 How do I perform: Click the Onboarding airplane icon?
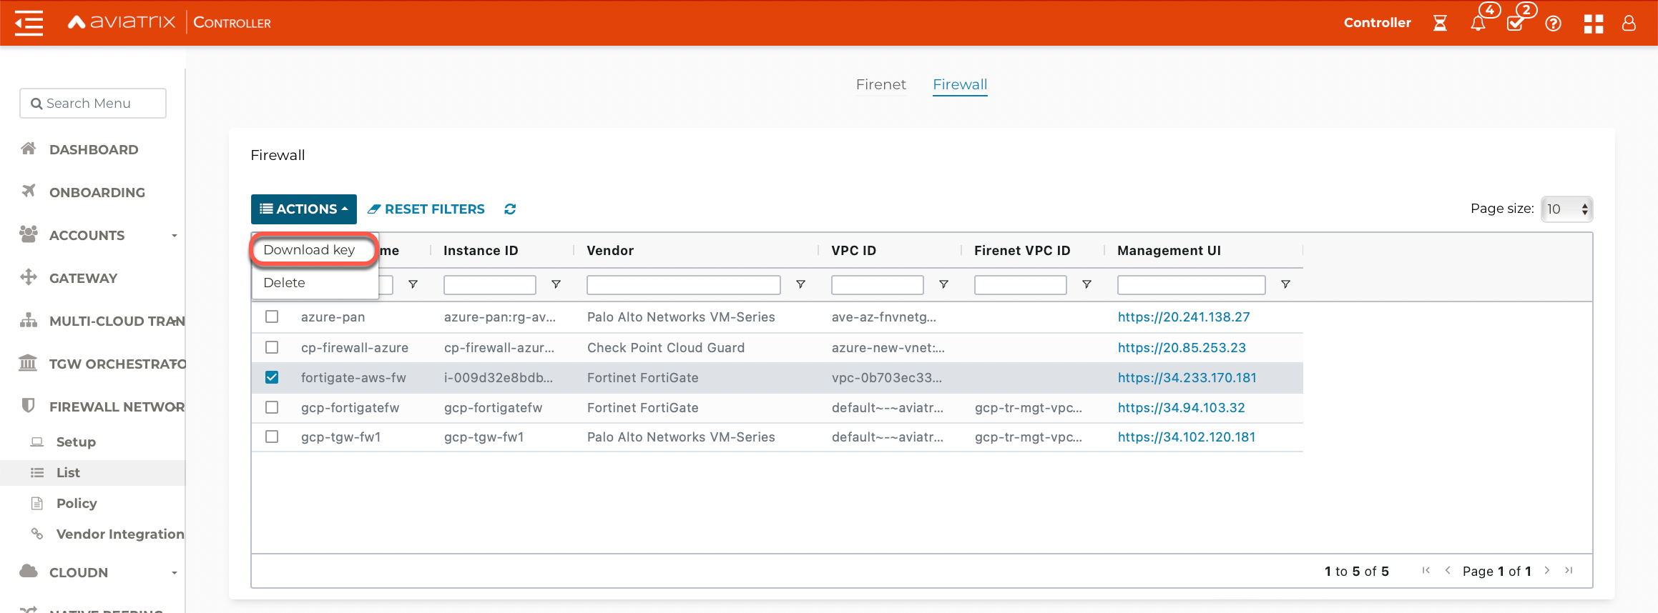(x=29, y=191)
